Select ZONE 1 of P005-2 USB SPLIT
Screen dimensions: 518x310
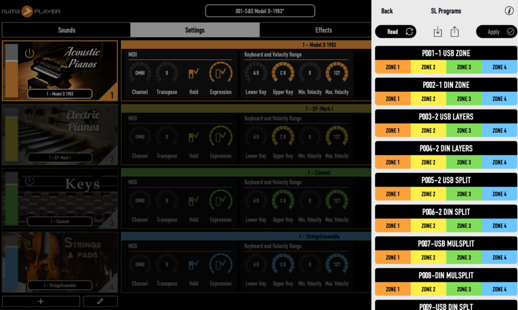tap(393, 194)
